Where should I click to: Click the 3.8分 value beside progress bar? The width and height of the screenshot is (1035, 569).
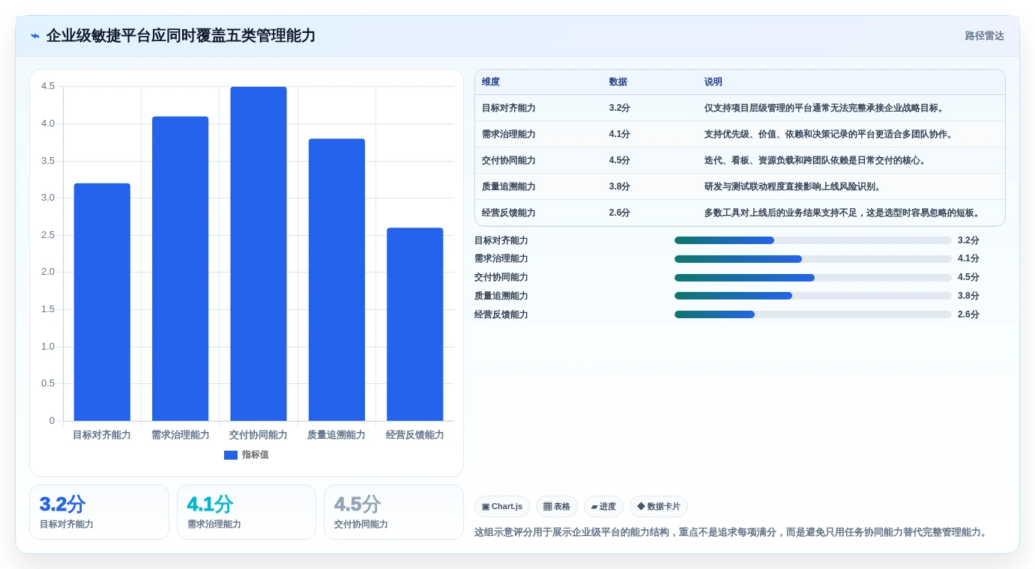click(x=968, y=296)
